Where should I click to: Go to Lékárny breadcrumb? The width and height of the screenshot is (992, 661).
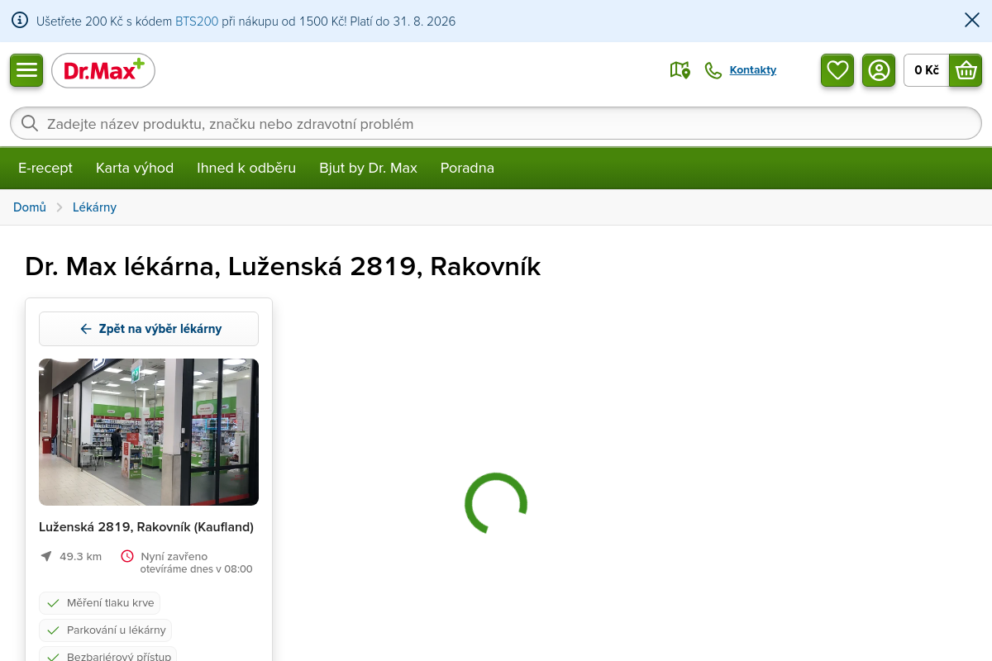pos(94,207)
